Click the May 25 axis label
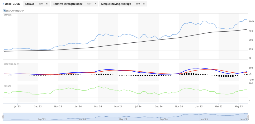 (x=239, y=107)
